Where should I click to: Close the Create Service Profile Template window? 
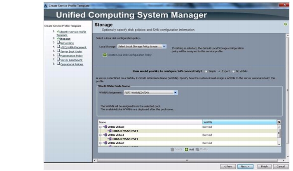coord(284,5)
